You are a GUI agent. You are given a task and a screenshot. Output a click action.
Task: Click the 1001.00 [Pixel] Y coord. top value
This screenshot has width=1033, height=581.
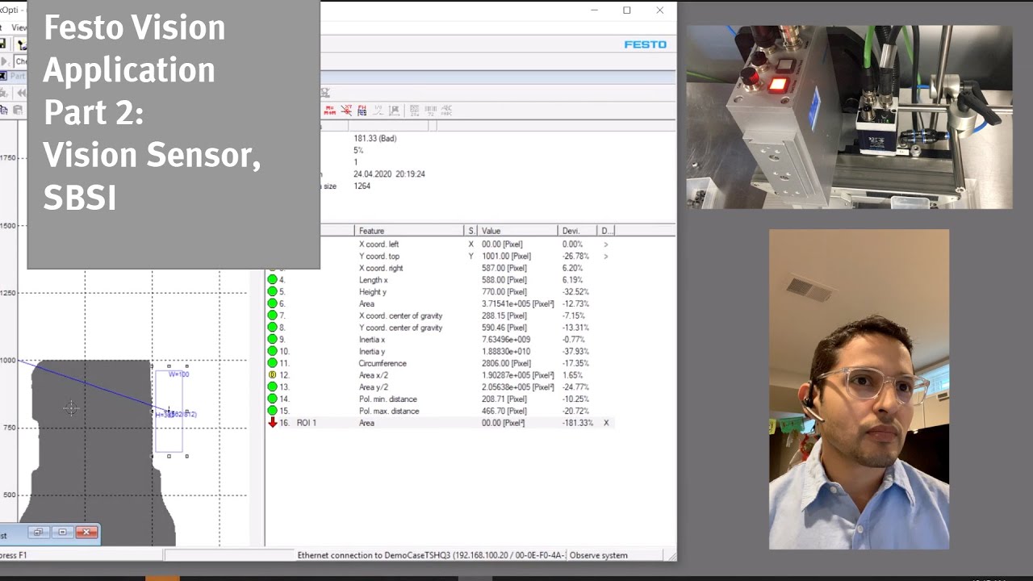(x=506, y=257)
